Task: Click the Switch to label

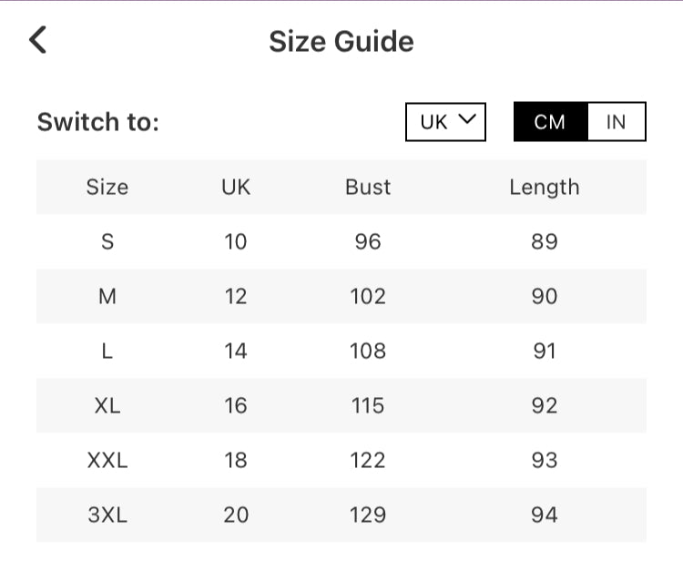Action: point(98,122)
